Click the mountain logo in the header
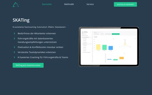152x95 pixels. tap(16, 5)
